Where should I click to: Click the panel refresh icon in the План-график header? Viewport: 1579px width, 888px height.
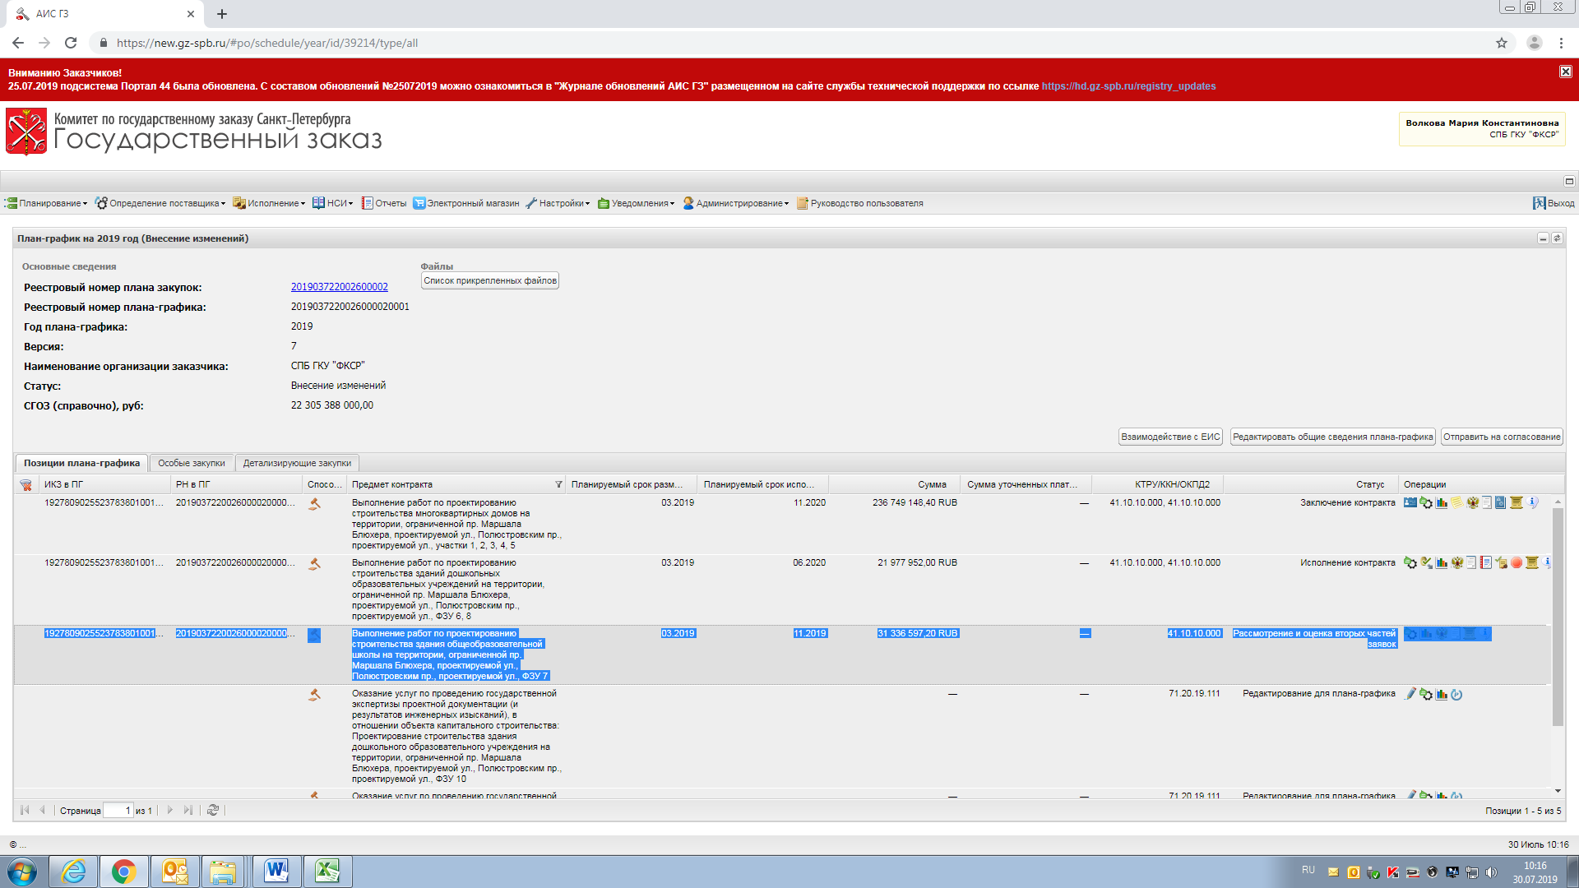(x=1556, y=238)
